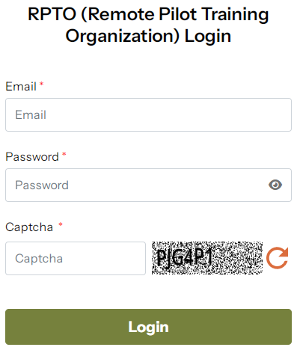
Task: Click the PJG4P1 captcha image
Action: (207, 258)
